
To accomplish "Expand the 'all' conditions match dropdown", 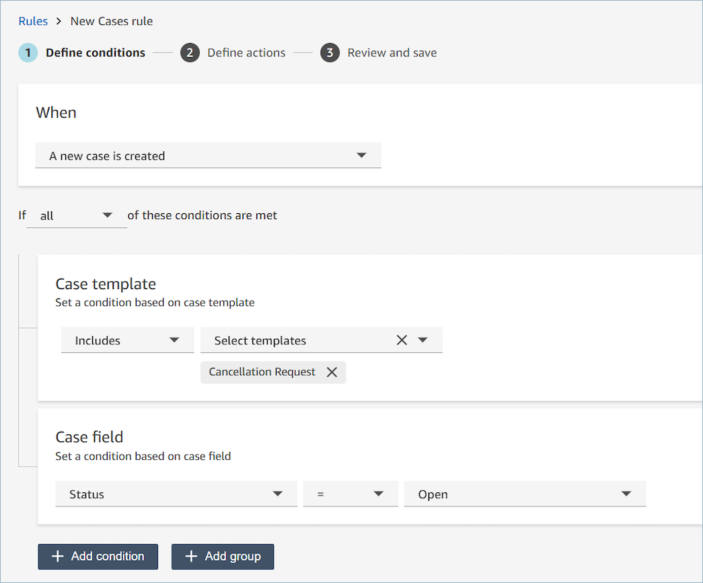I will click(77, 216).
